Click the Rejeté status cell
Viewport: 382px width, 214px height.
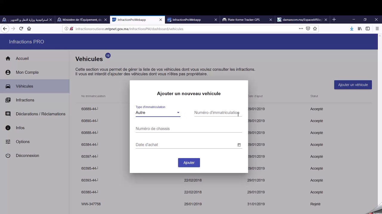pyautogui.click(x=315, y=204)
